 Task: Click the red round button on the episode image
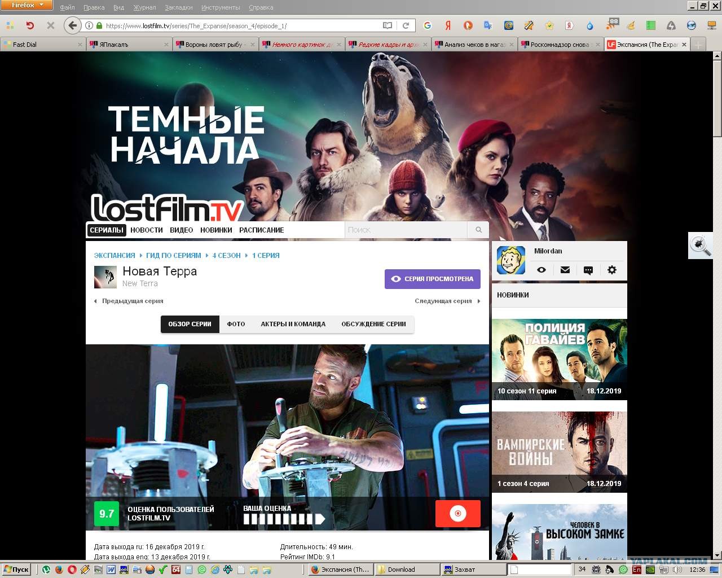click(x=458, y=514)
